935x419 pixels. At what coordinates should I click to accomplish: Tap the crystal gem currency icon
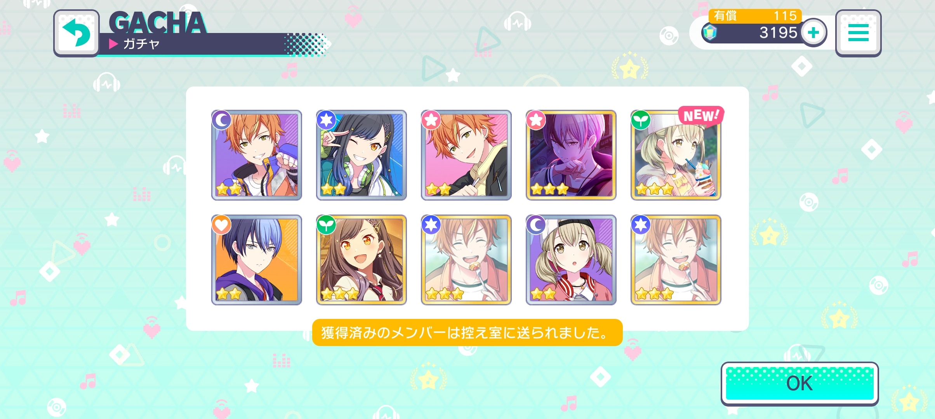click(710, 33)
